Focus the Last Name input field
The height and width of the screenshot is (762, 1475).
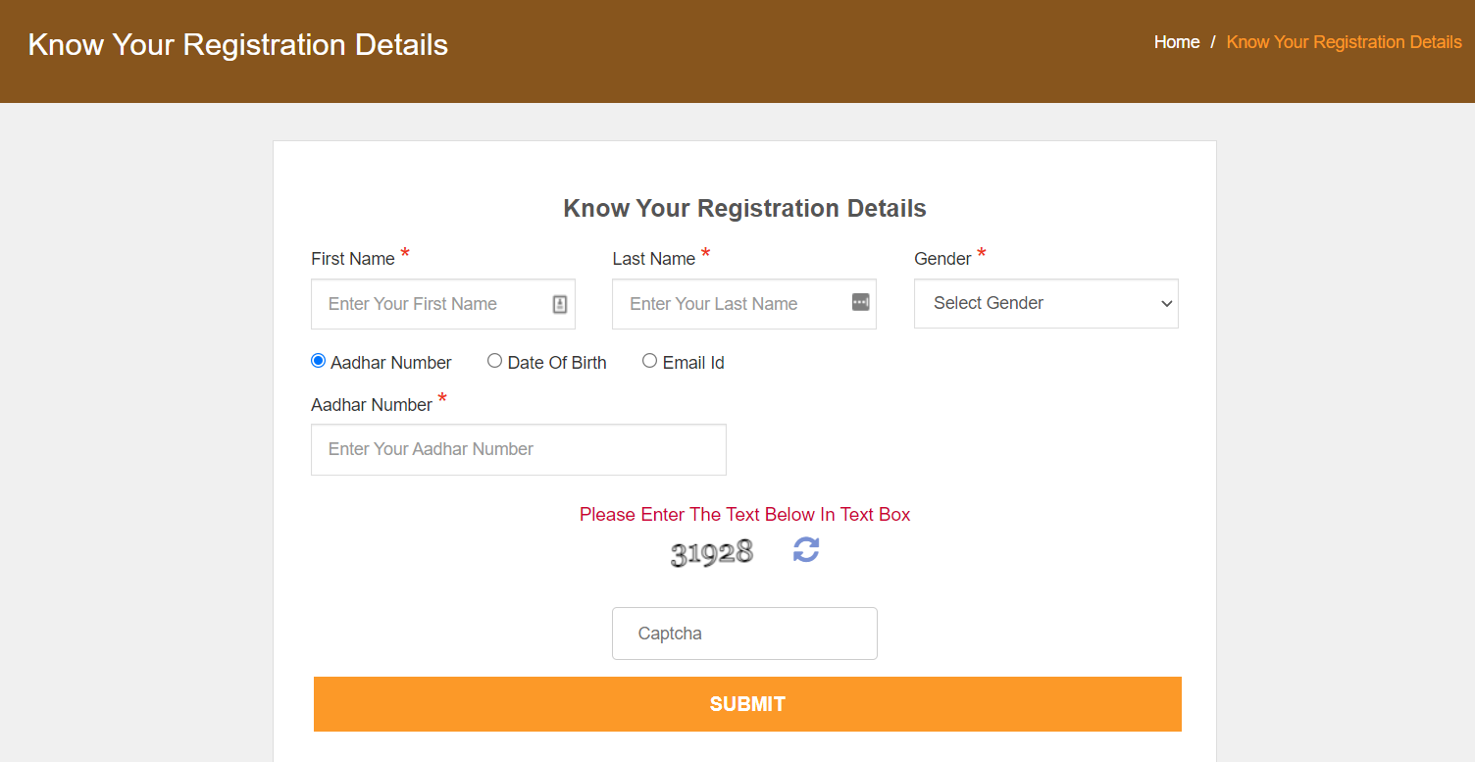pyautogui.click(x=744, y=304)
